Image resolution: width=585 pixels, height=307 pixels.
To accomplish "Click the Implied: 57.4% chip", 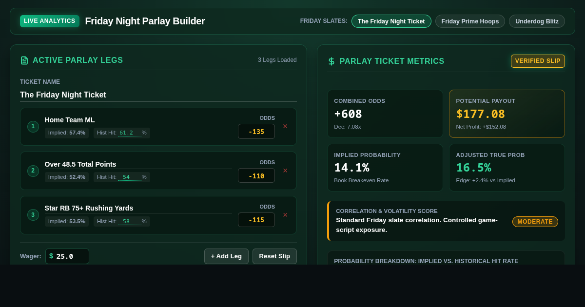I will coord(67,133).
